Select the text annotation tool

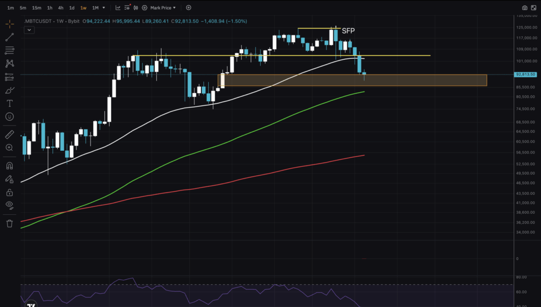tap(9, 103)
